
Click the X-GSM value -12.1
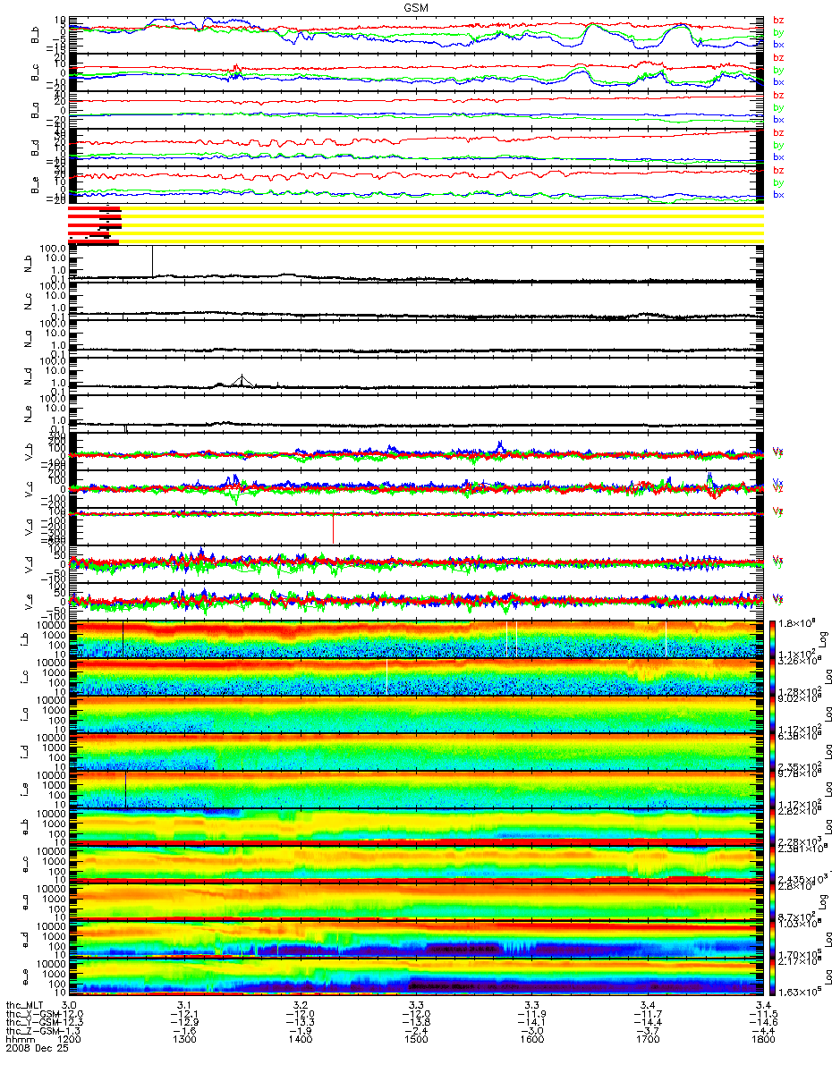[x=183, y=1014]
